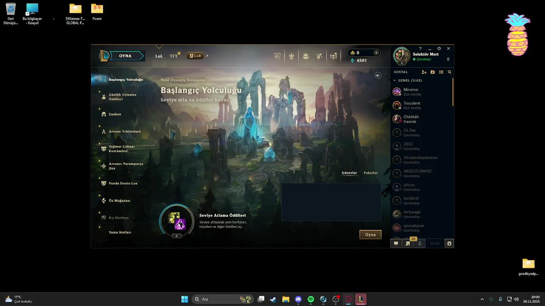
Task: Click the OYNA play button at top
Action: click(x=125, y=56)
